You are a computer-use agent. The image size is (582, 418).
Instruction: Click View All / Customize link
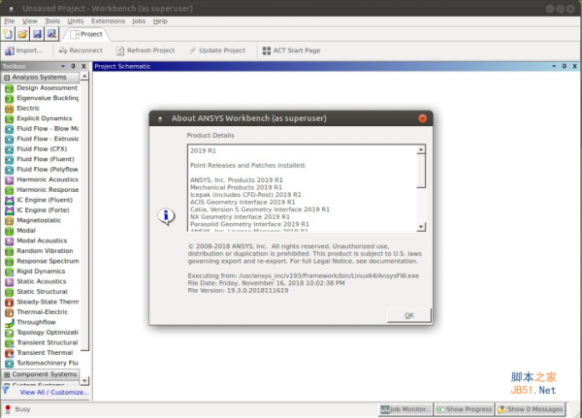tap(54, 393)
